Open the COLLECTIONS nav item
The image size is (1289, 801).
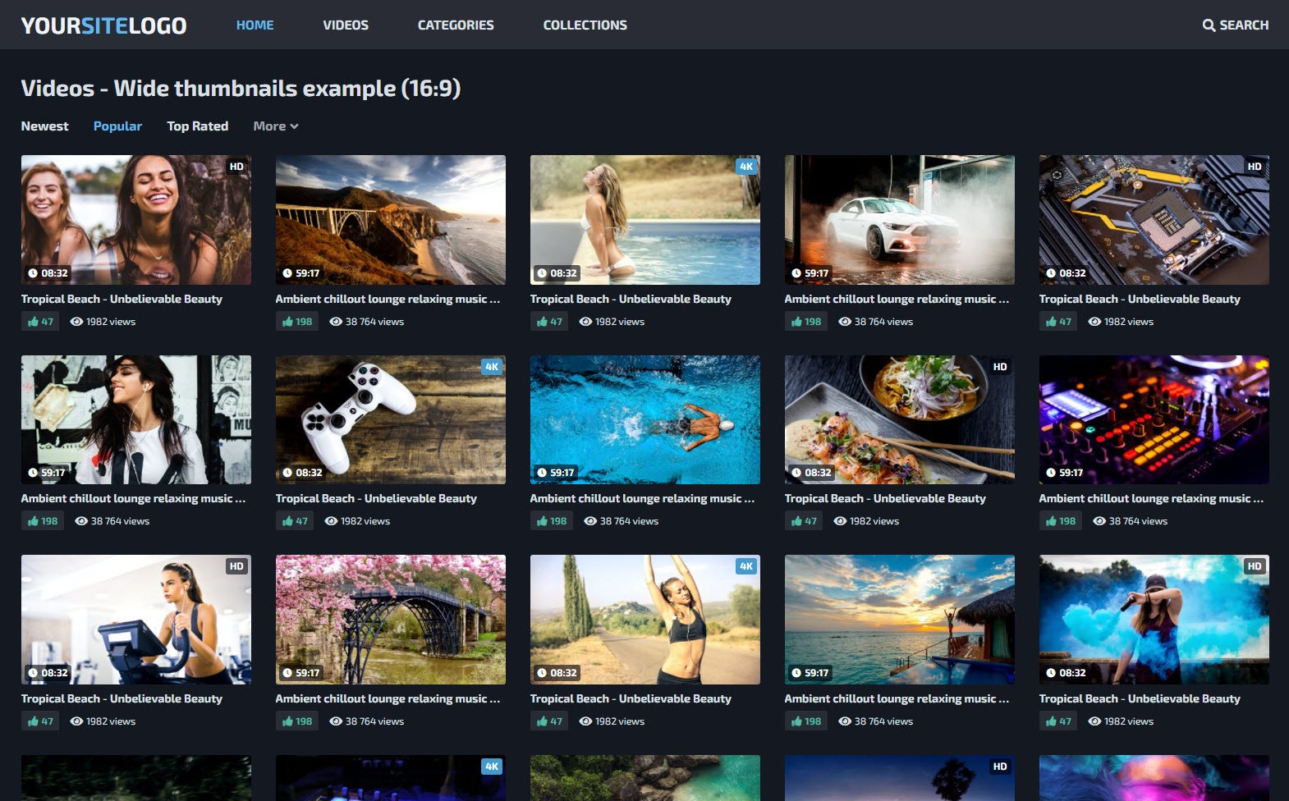(x=585, y=25)
